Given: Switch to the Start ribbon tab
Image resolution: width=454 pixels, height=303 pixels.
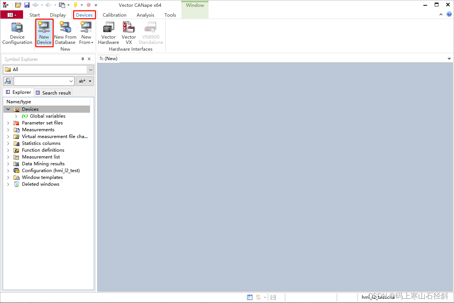Looking at the screenshot, I should 34,15.
